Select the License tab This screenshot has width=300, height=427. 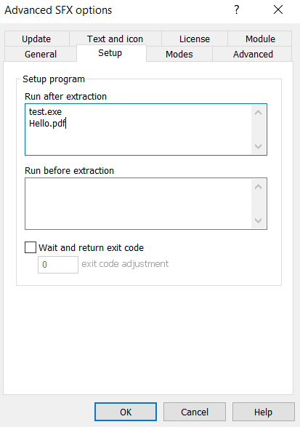[x=195, y=39]
